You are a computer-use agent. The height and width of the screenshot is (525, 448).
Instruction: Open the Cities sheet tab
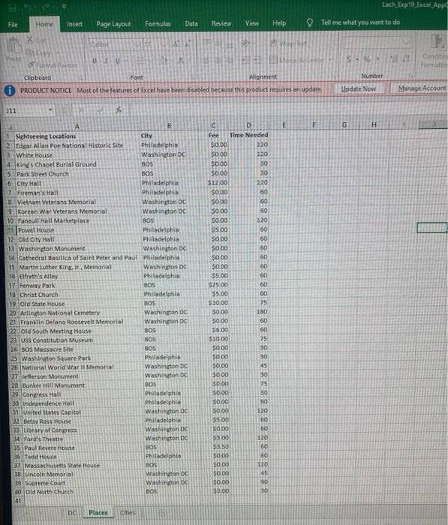coord(128,512)
